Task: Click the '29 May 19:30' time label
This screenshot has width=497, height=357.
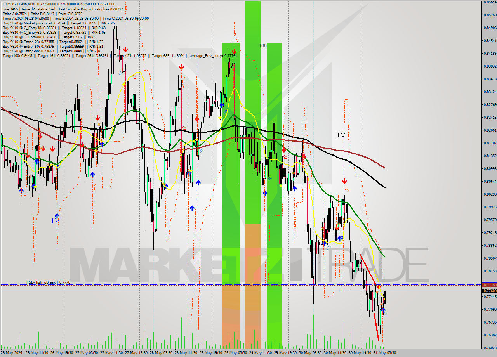Action: point(285,353)
